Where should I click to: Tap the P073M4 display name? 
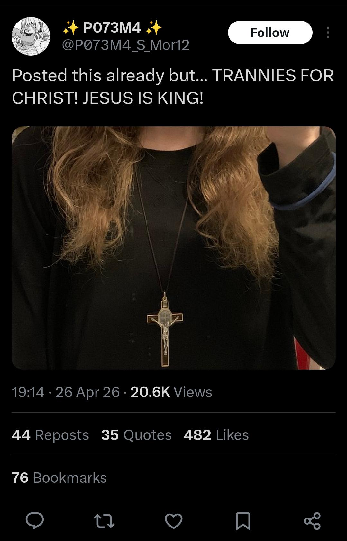point(112,28)
